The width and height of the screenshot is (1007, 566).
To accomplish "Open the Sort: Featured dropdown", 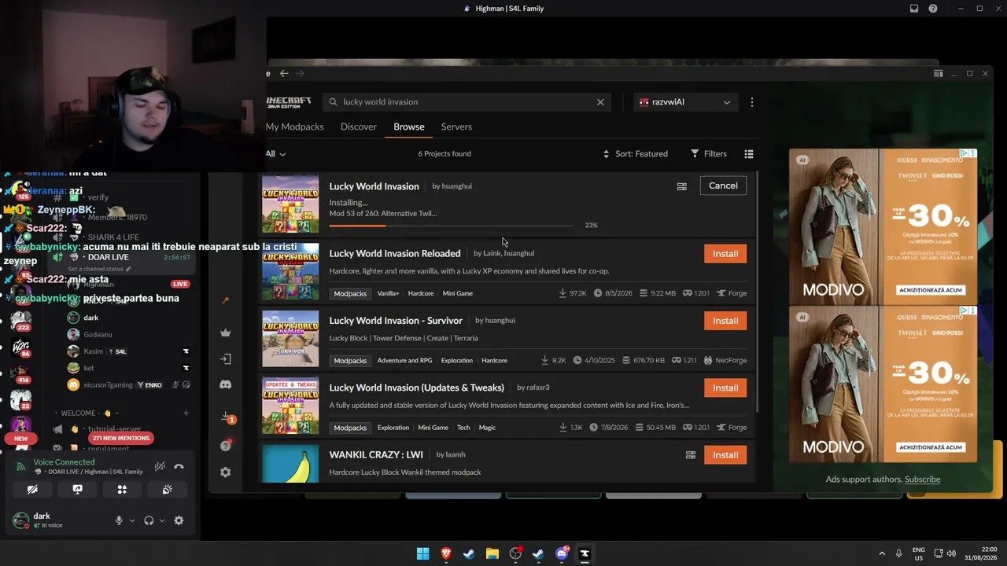I will (635, 154).
